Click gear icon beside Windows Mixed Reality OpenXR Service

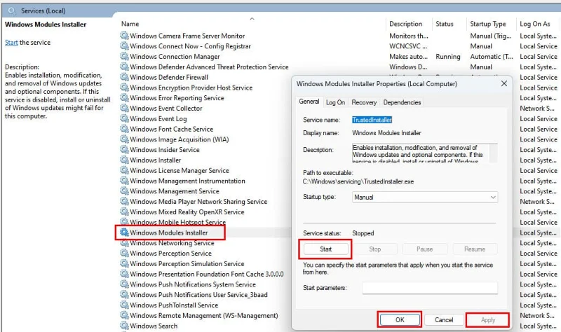pyautogui.click(x=124, y=212)
